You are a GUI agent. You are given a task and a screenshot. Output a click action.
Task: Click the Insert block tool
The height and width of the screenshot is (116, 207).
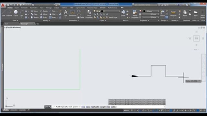tap(123, 13)
